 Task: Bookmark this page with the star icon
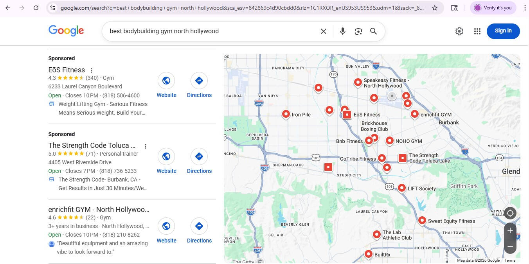435,8
